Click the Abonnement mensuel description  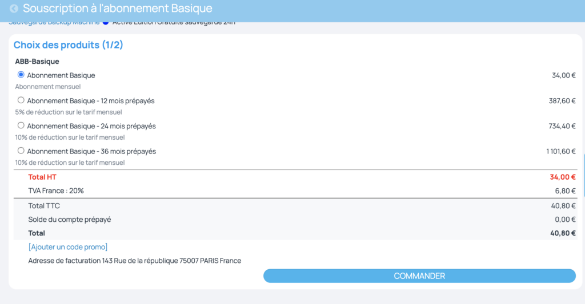click(x=48, y=87)
